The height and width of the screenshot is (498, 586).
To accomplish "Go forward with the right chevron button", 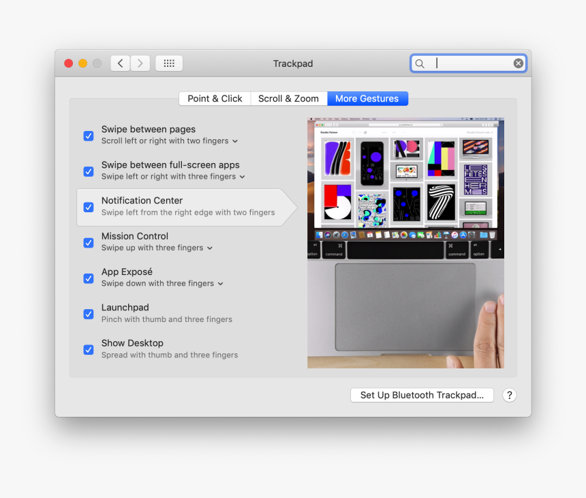I will click(140, 63).
